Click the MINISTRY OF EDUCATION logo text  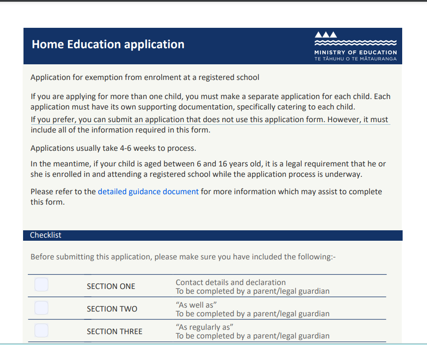tap(355, 52)
